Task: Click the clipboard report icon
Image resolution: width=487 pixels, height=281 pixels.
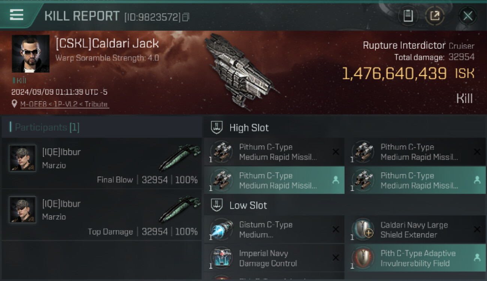Action: pyautogui.click(x=408, y=16)
